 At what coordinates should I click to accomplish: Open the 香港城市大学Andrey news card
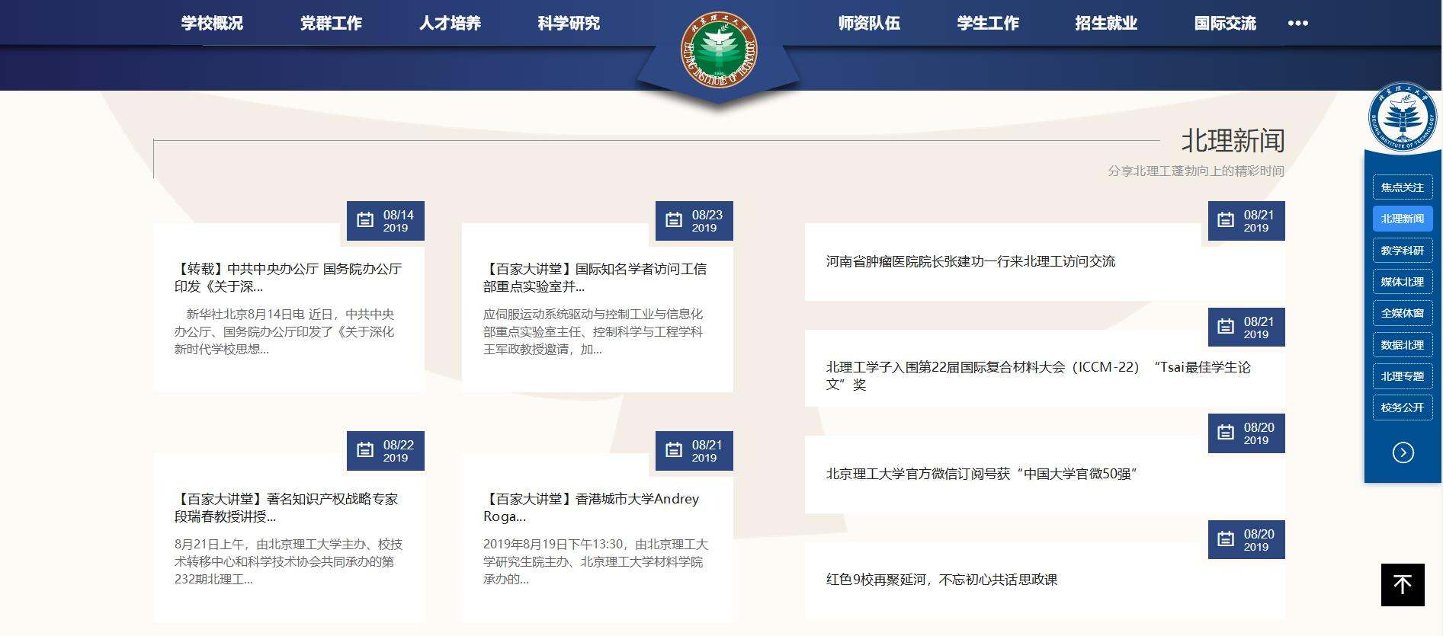coord(591,507)
